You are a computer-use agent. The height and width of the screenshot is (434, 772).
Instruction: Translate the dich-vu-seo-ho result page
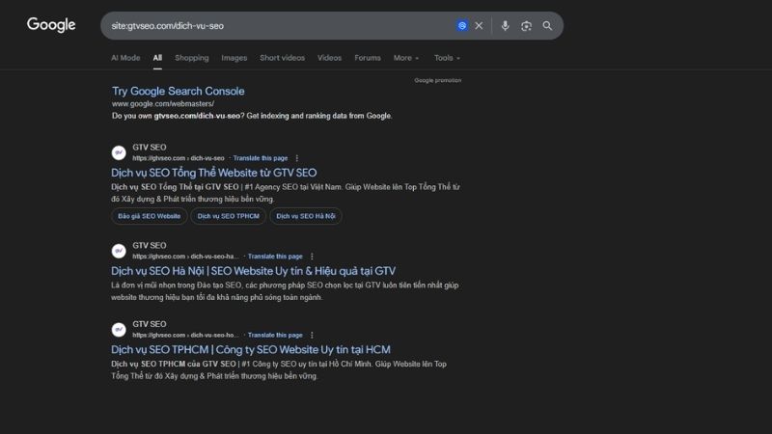[x=275, y=335]
